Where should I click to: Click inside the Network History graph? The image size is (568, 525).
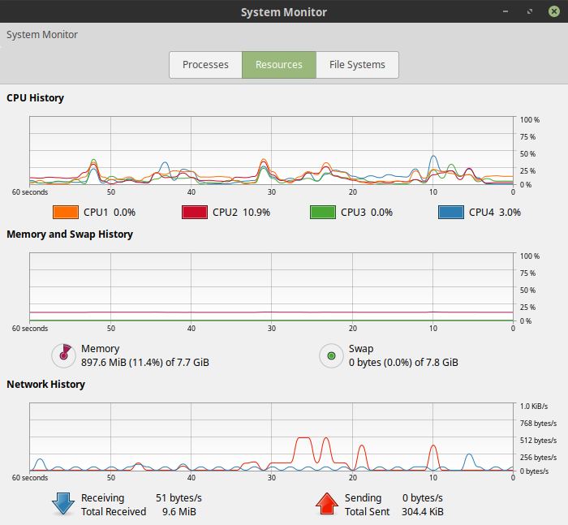[x=272, y=437]
